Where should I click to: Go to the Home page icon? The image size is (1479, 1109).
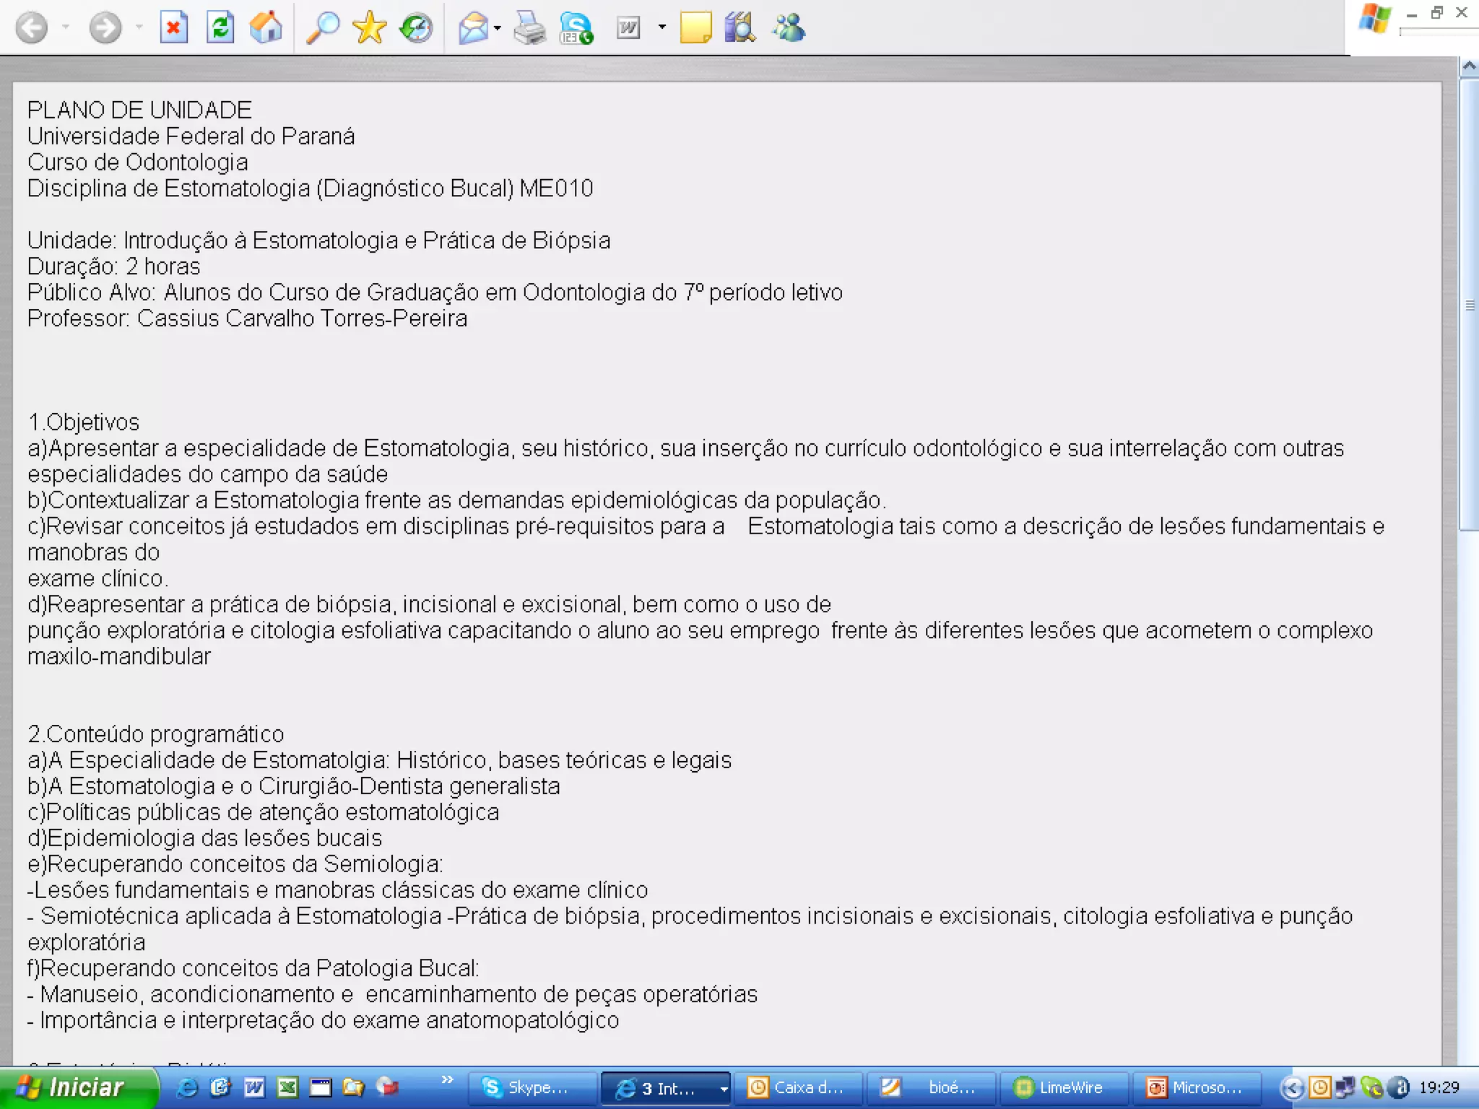click(x=266, y=28)
